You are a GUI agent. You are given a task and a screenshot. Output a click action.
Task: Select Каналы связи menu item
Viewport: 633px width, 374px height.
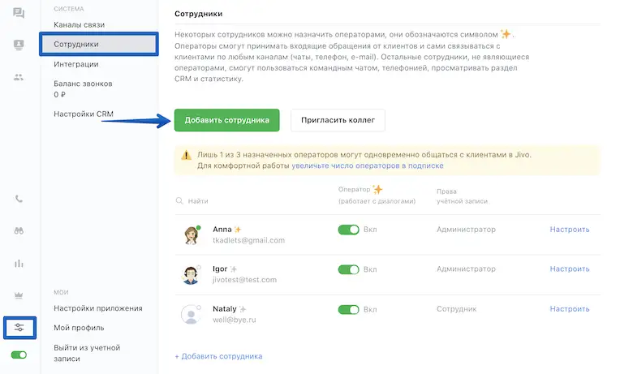pyautogui.click(x=79, y=24)
